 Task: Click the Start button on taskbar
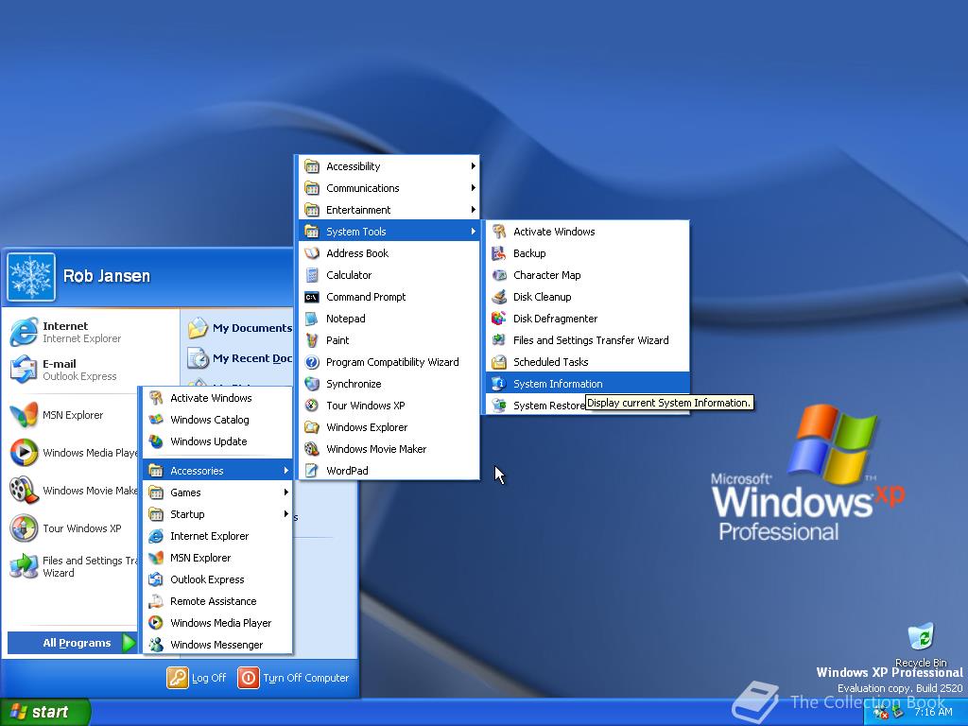pyautogui.click(x=44, y=712)
